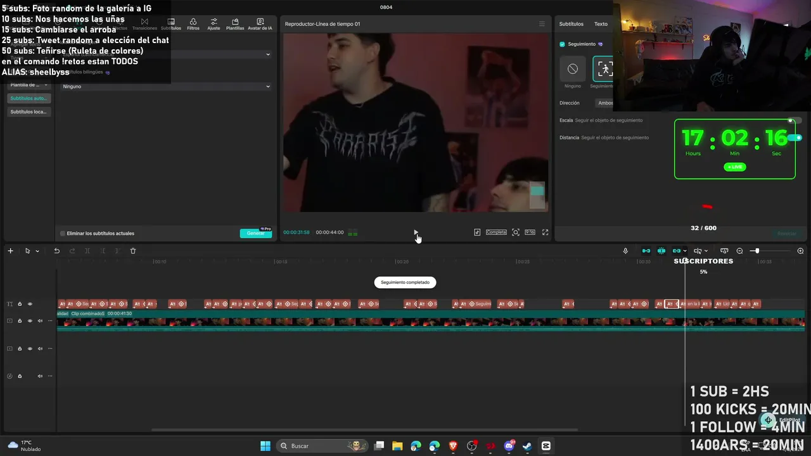Expand the Plantilla de sidebar item
Viewport: 811px width, 456px height.
coord(29,85)
